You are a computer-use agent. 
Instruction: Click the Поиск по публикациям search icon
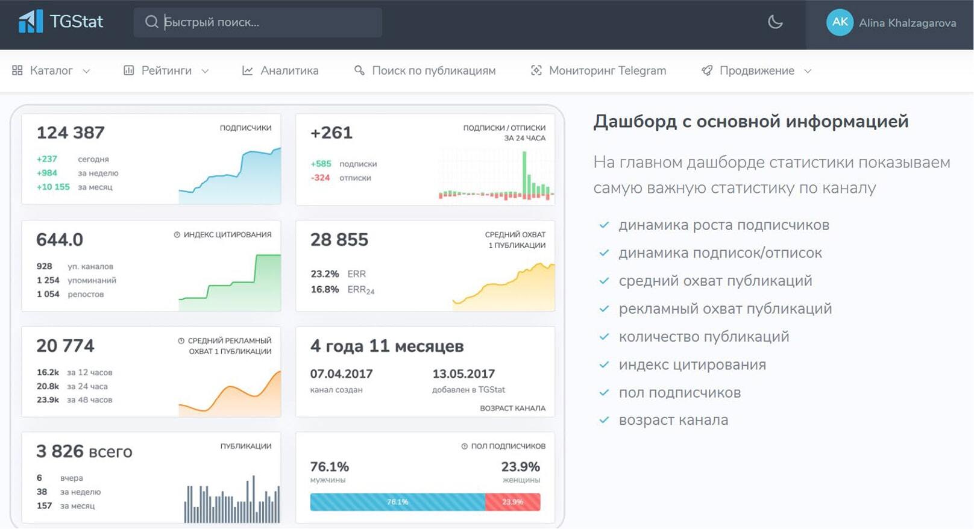coord(359,70)
